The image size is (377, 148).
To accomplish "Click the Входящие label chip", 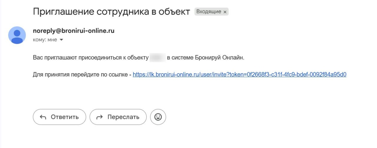I will click(208, 12).
